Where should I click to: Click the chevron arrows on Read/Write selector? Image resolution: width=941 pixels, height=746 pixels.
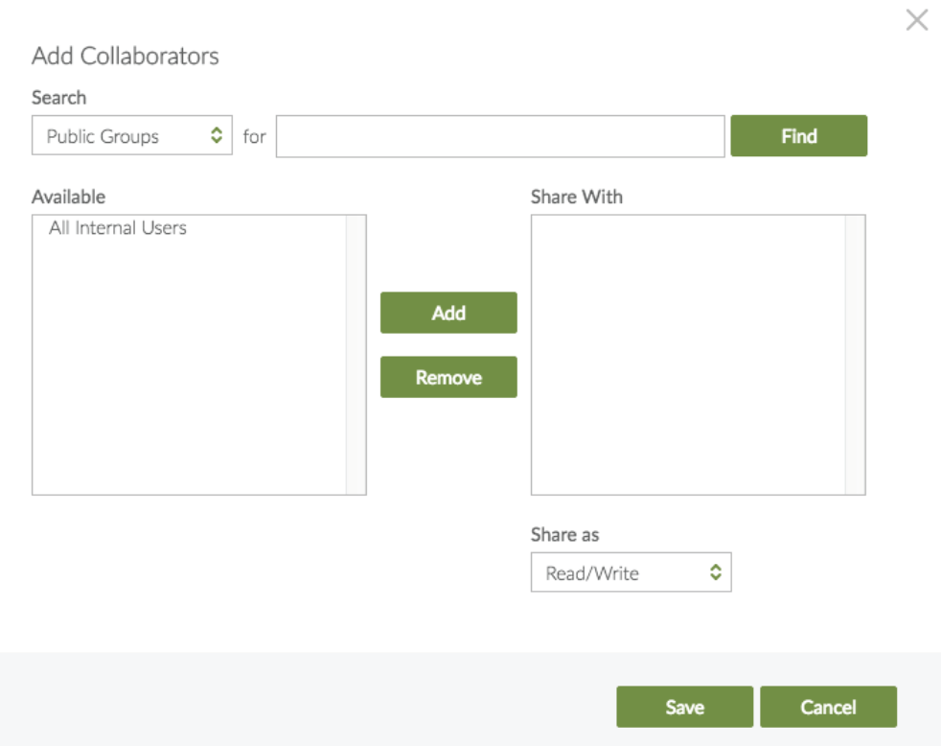pos(715,572)
